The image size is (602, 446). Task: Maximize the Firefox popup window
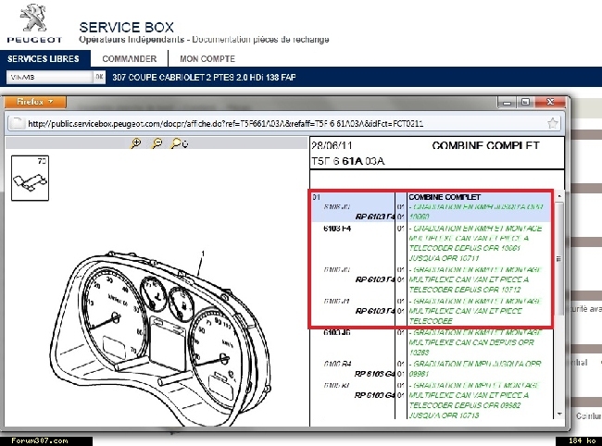tap(525, 103)
